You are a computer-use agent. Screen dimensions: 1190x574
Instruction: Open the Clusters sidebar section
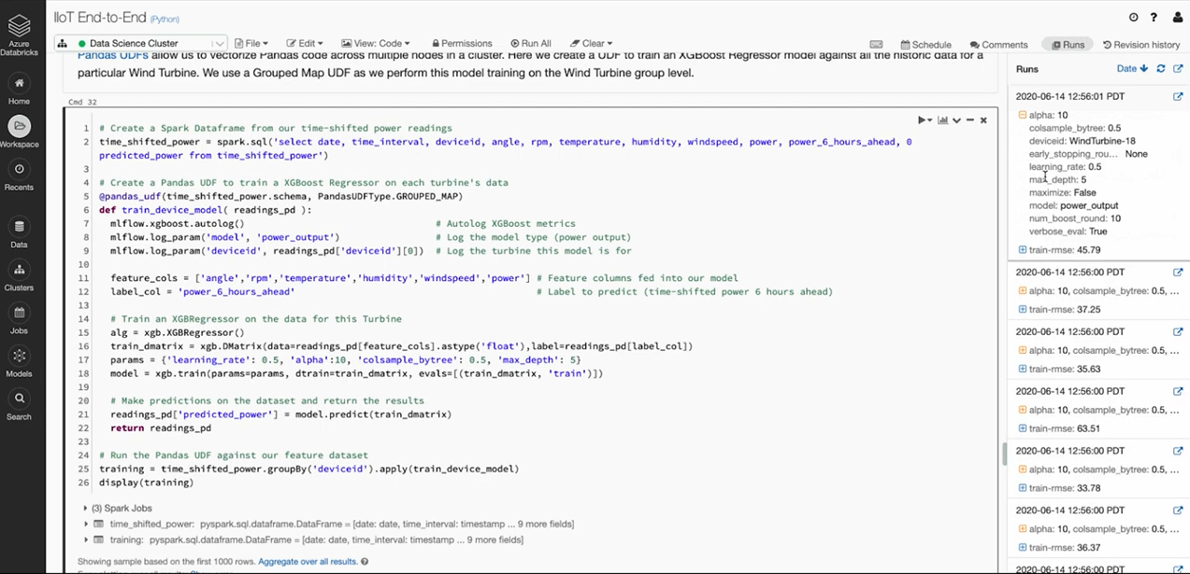(19, 275)
